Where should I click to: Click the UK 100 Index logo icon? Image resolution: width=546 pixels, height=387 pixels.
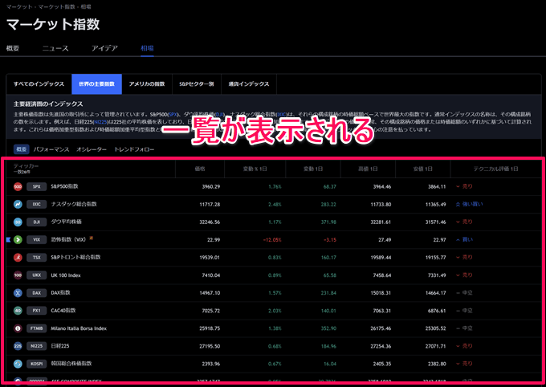18,275
